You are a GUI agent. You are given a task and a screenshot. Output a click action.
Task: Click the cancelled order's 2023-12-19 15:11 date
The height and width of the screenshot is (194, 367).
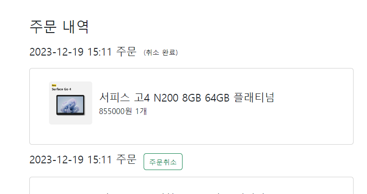(71, 52)
